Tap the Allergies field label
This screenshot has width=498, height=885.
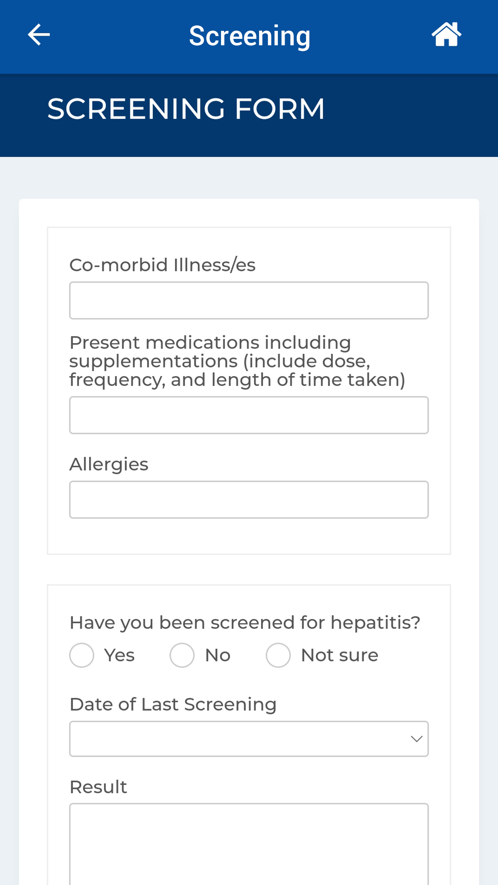109,465
